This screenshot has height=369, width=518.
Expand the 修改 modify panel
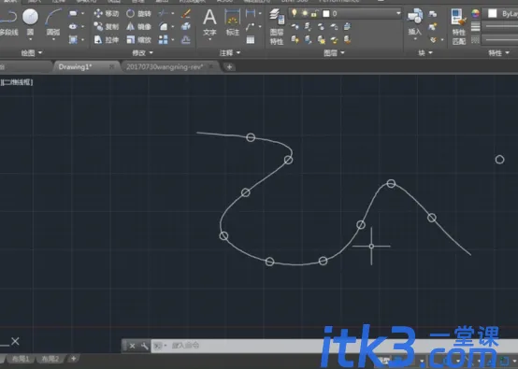pos(143,53)
